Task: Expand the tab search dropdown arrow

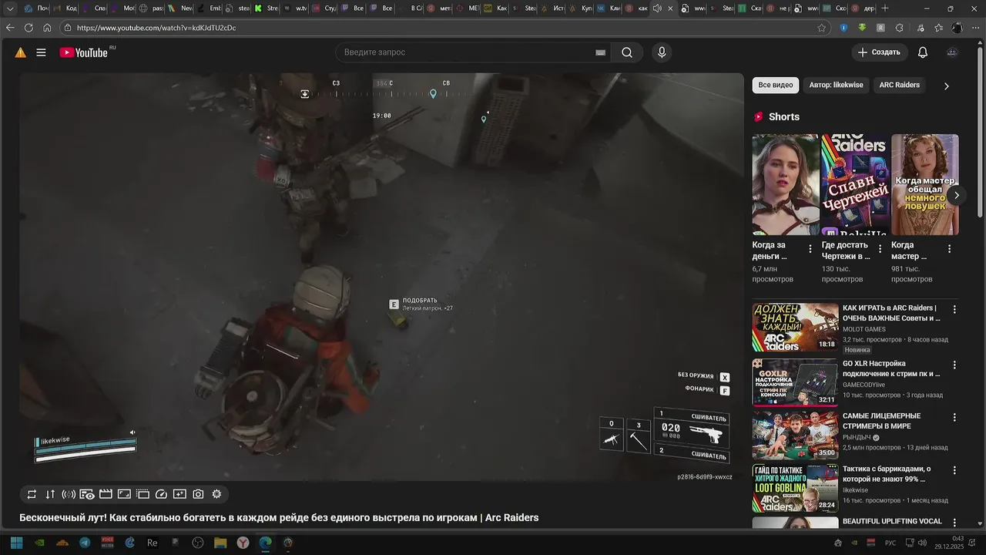Action: 10,8
